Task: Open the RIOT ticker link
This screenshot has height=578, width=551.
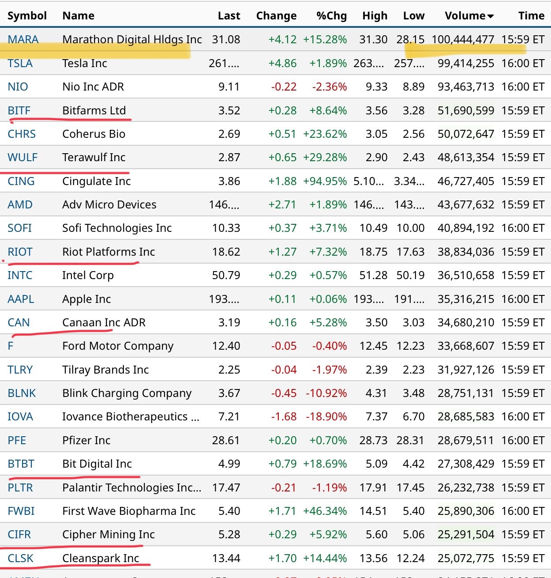Action: [x=20, y=252]
